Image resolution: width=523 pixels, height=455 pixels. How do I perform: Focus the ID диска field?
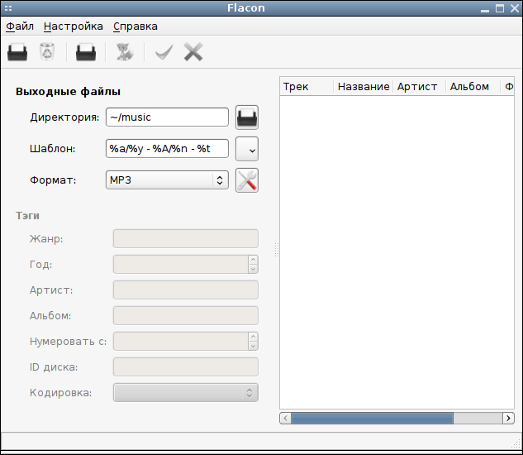[x=185, y=366]
